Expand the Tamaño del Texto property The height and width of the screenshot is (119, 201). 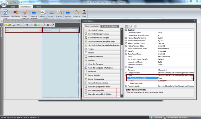pos(126,54)
